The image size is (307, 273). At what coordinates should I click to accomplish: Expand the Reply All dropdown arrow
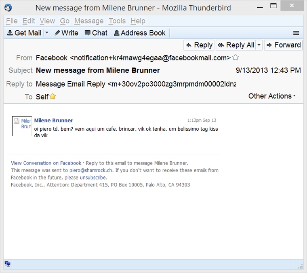[259, 45]
